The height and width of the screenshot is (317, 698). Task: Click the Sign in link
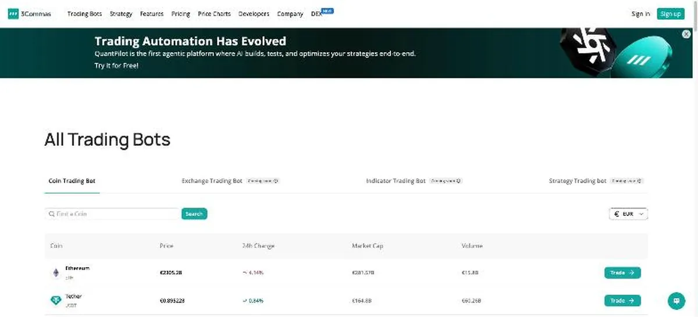click(x=640, y=14)
